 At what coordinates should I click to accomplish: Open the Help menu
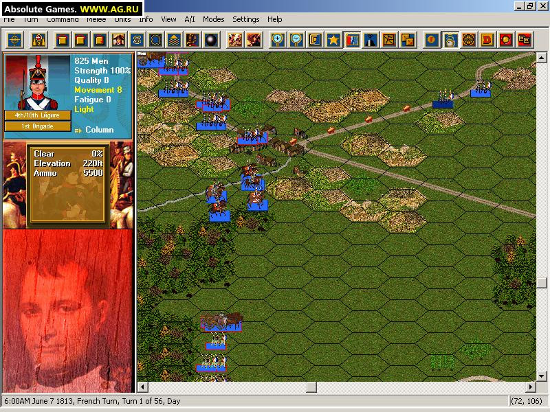pos(274,19)
